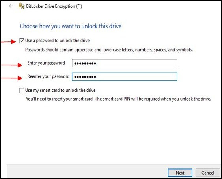Click the 'Choose how you want to unlock this drive' heading
The width and height of the screenshot is (222, 179).
point(71,26)
